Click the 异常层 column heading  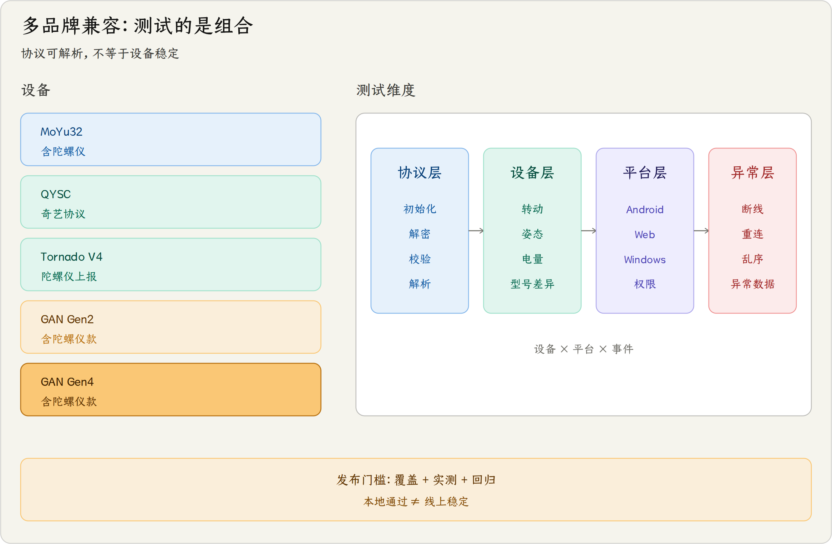(x=752, y=173)
